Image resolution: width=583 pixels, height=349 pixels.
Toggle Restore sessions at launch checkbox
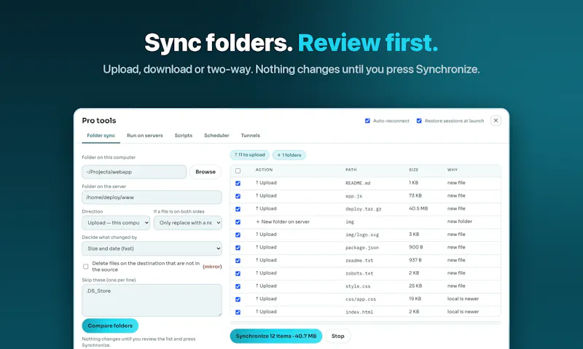[x=419, y=121]
